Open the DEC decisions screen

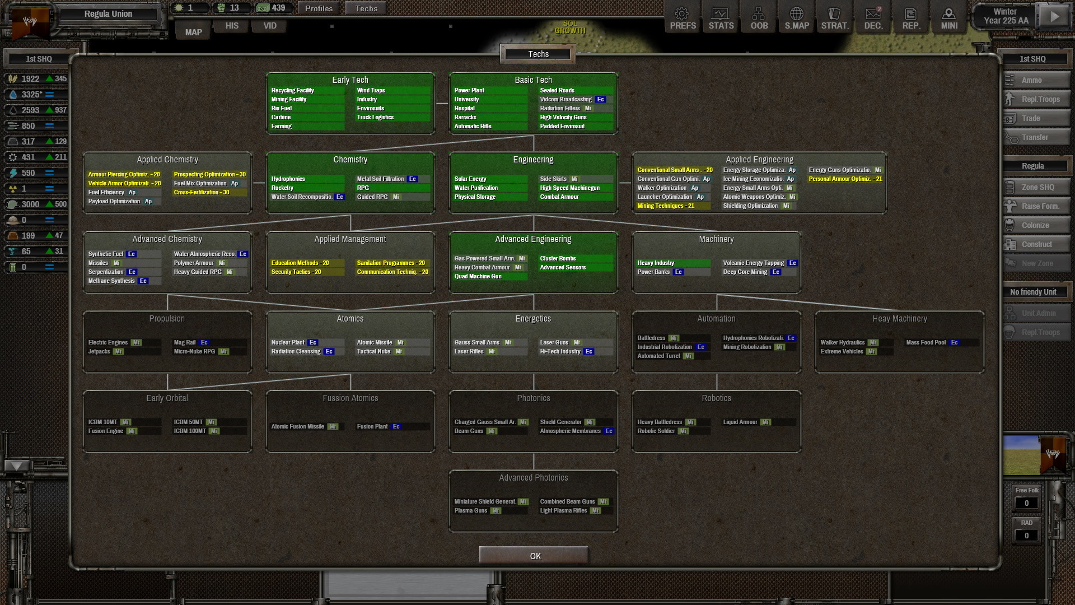tap(872, 17)
